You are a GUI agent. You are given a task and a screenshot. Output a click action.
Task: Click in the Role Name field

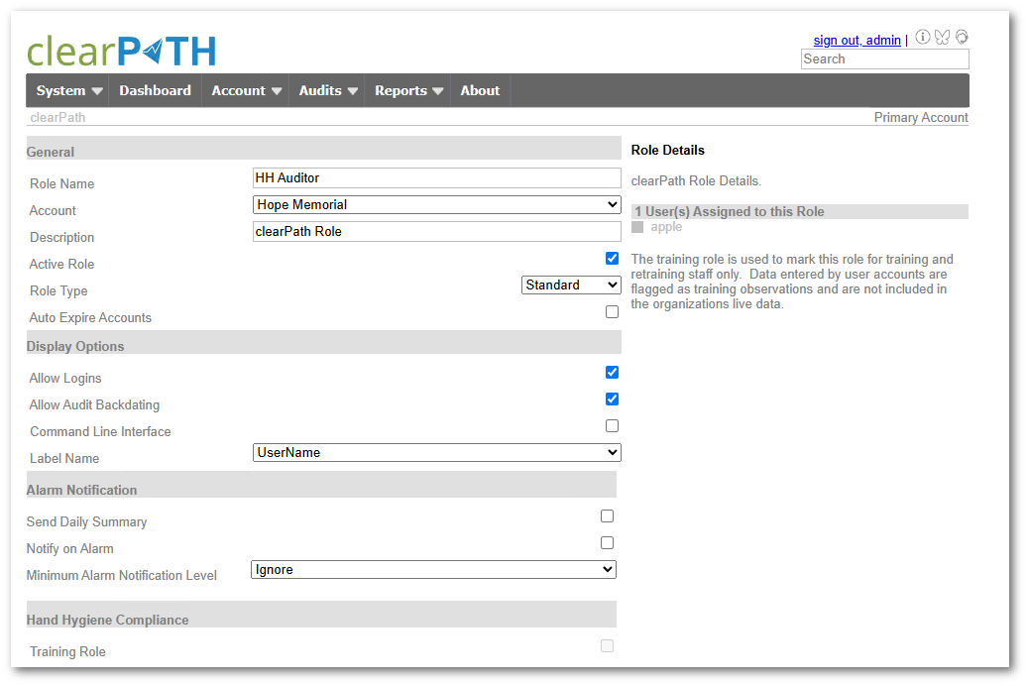click(436, 177)
